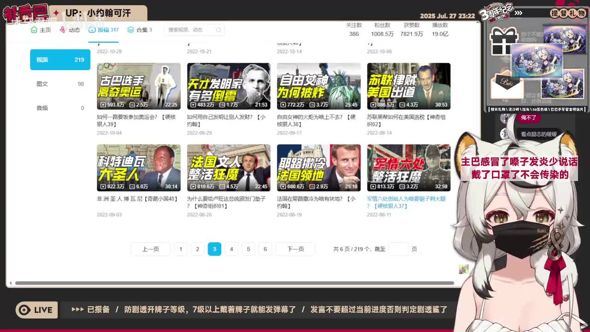Open the 法国文人整活狂魔 video thumbnail

[229, 168]
